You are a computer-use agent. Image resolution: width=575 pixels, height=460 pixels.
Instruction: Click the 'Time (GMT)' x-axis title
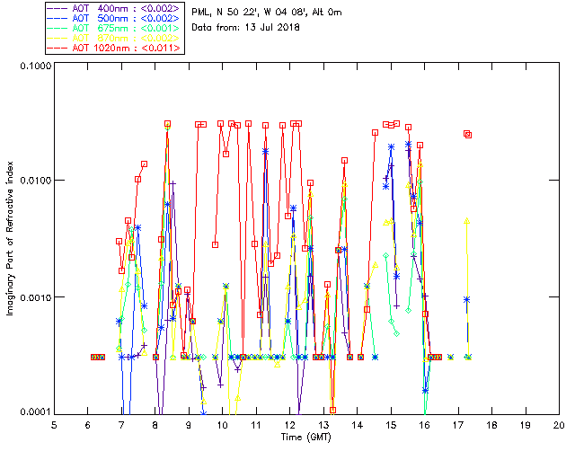point(306,438)
